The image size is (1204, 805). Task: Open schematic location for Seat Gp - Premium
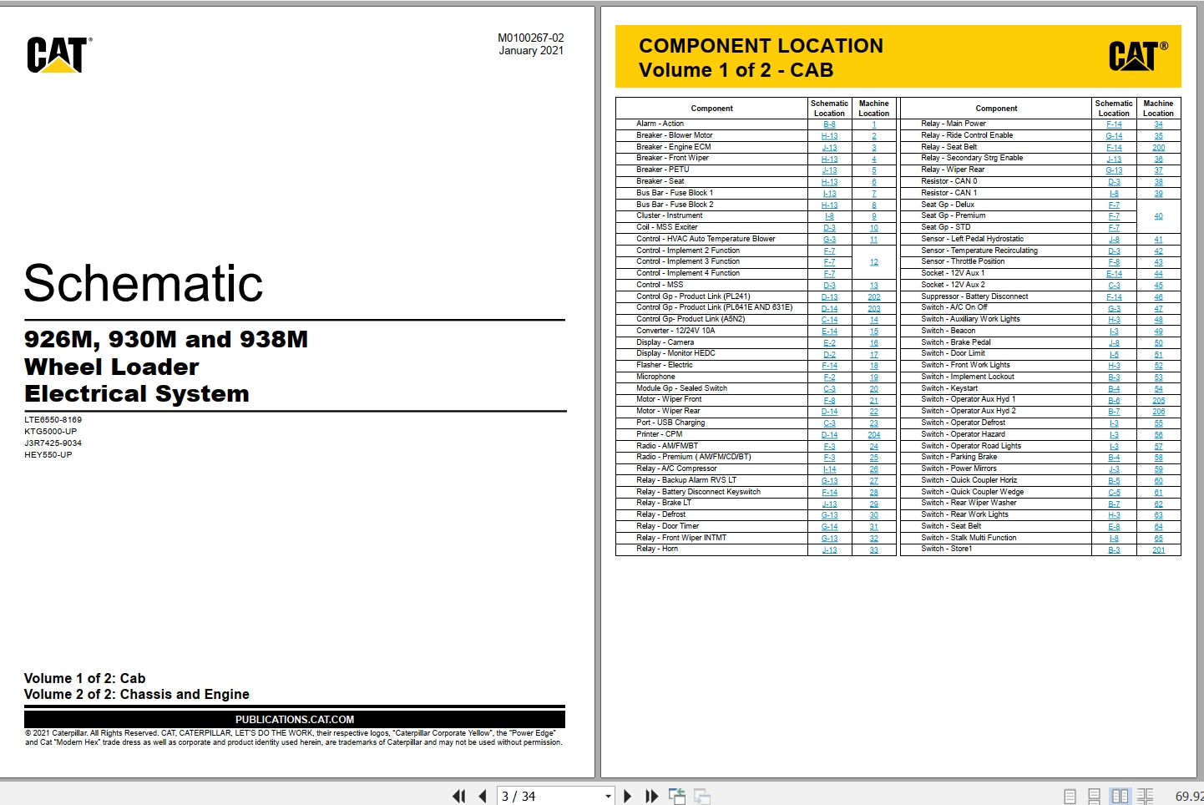(x=1114, y=216)
